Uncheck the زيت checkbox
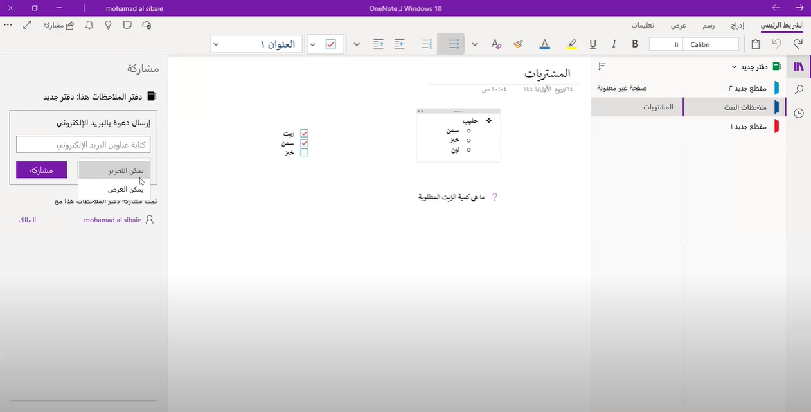Image resolution: width=811 pixels, height=412 pixels. (305, 134)
